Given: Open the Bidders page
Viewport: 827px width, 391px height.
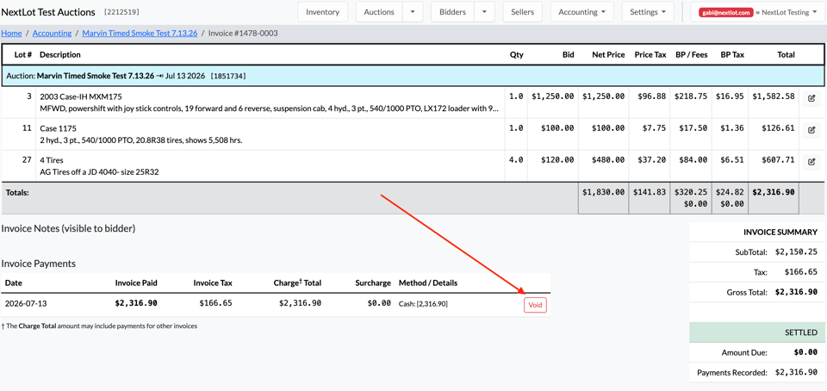Looking at the screenshot, I should click(x=452, y=11).
